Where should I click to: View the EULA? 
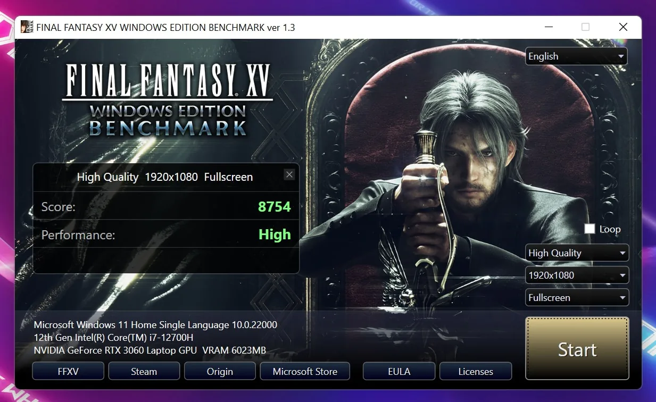[x=399, y=371]
